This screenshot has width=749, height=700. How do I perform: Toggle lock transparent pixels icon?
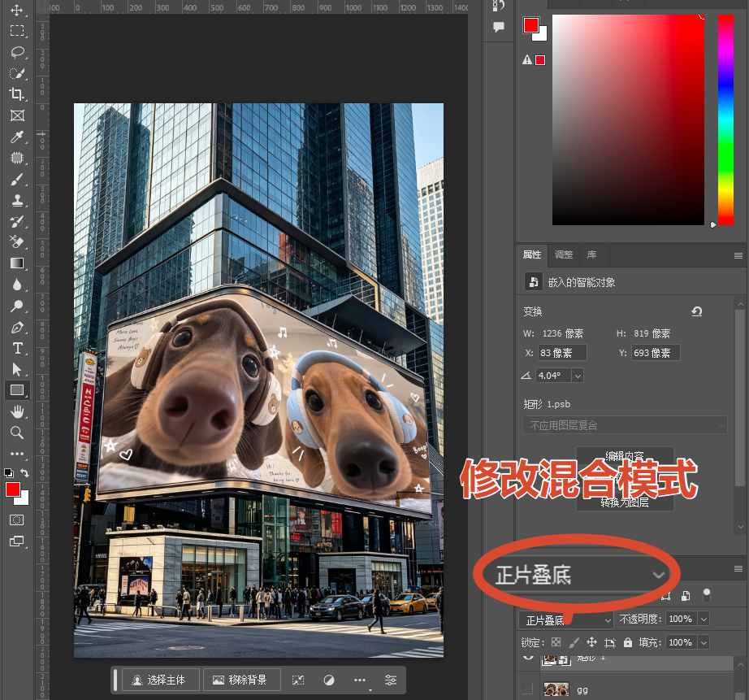pos(556,642)
